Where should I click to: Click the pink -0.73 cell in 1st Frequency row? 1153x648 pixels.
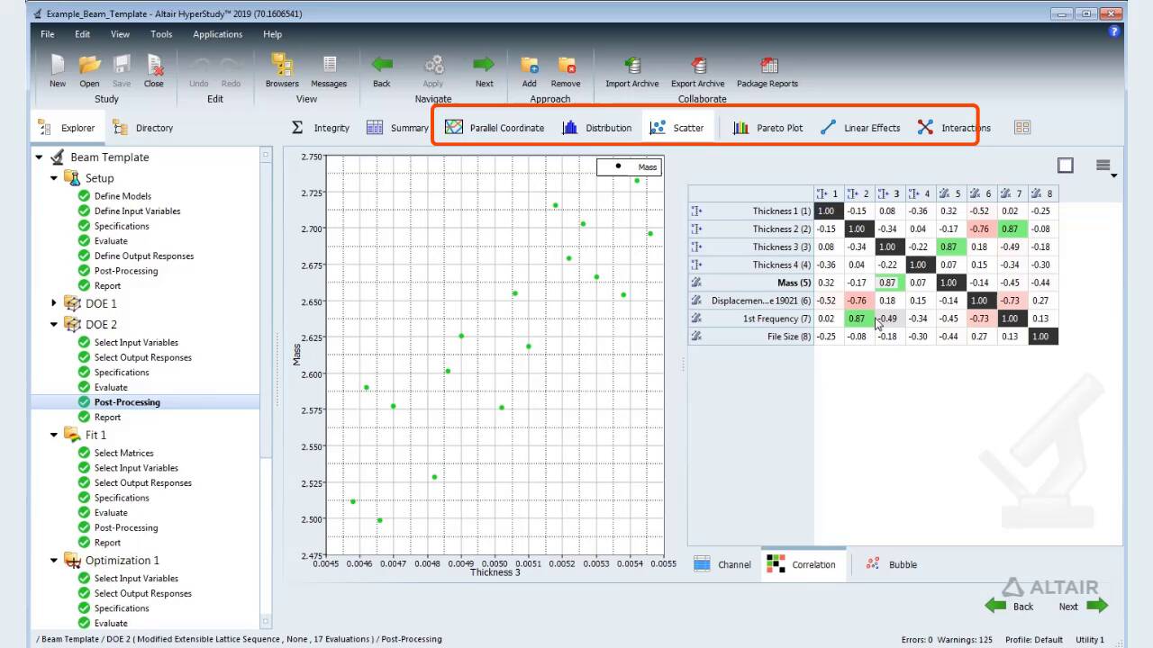pos(981,319)
